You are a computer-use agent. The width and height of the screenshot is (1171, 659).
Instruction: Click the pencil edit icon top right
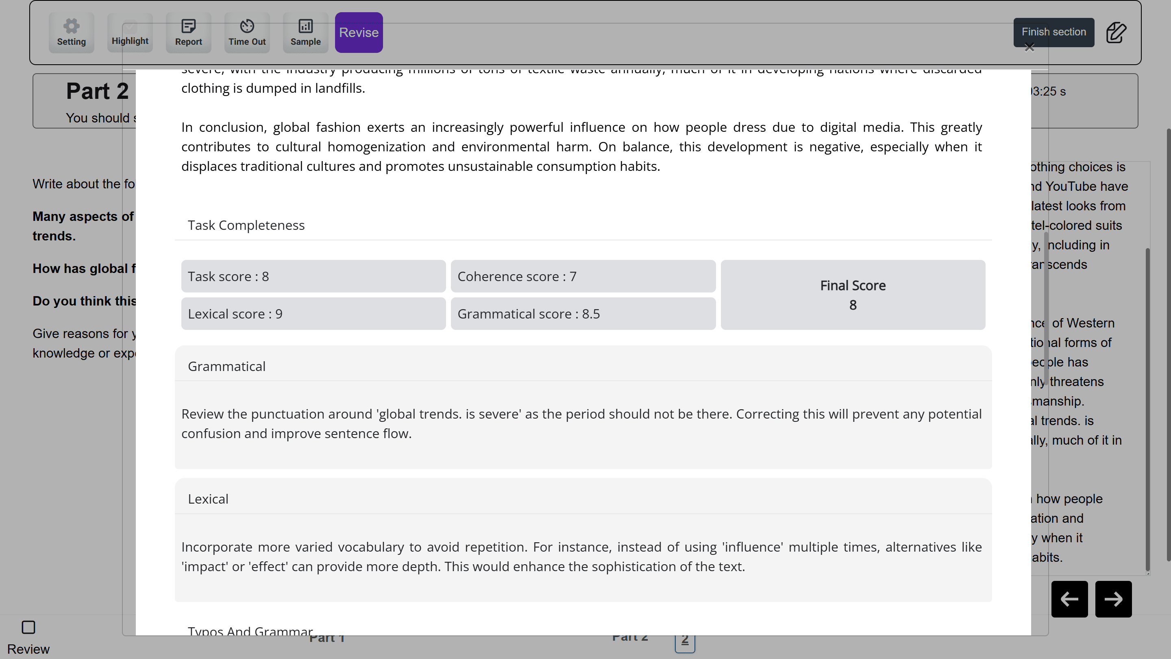pos(1116,33)
